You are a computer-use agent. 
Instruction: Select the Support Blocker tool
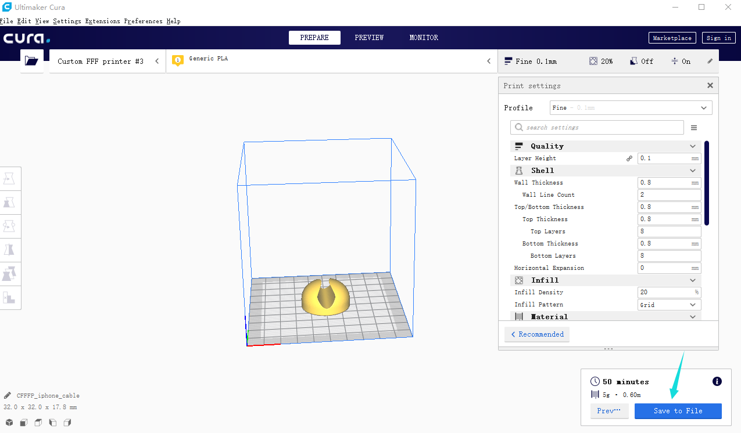(x=9, y=298)
